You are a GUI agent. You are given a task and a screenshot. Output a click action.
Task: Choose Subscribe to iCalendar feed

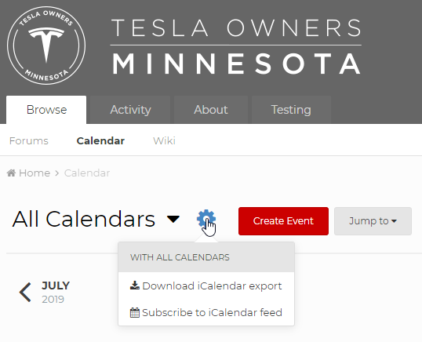[206, 312]
